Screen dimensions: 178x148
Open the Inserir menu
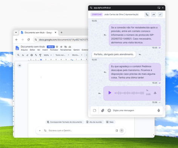click(x=45, y=50)
